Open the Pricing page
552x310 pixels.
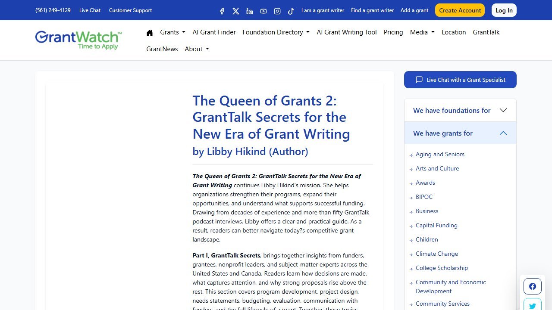pos(393,32)
